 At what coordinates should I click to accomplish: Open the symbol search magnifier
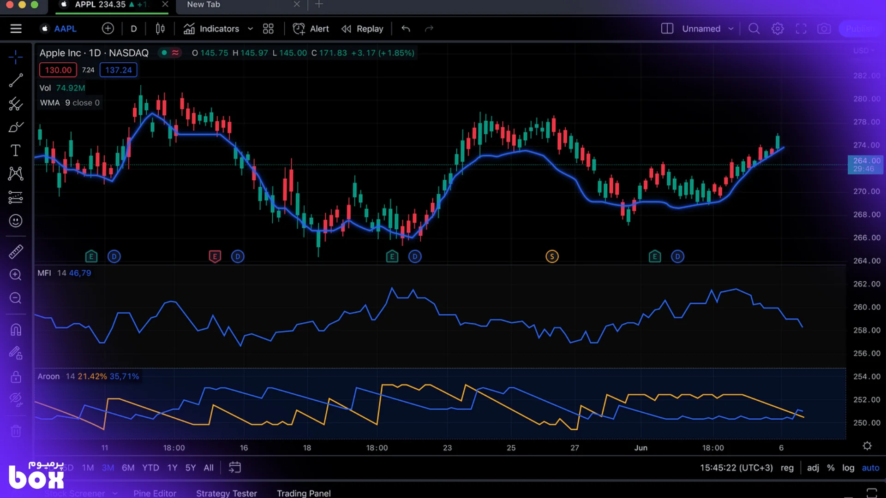[x=754, y=29]
